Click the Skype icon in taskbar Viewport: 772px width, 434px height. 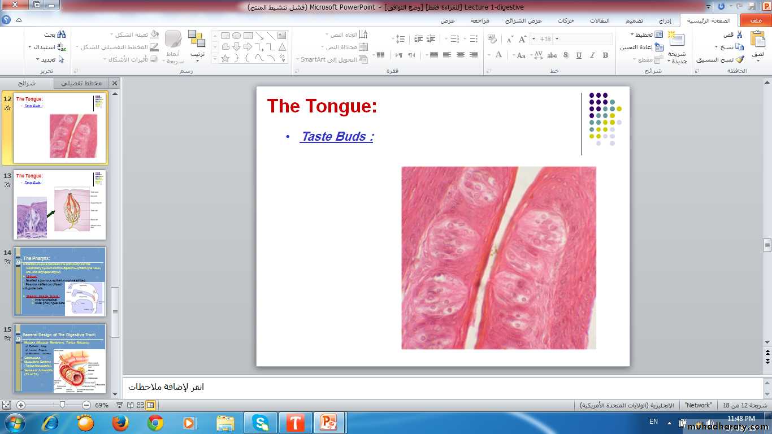(261, 423)
